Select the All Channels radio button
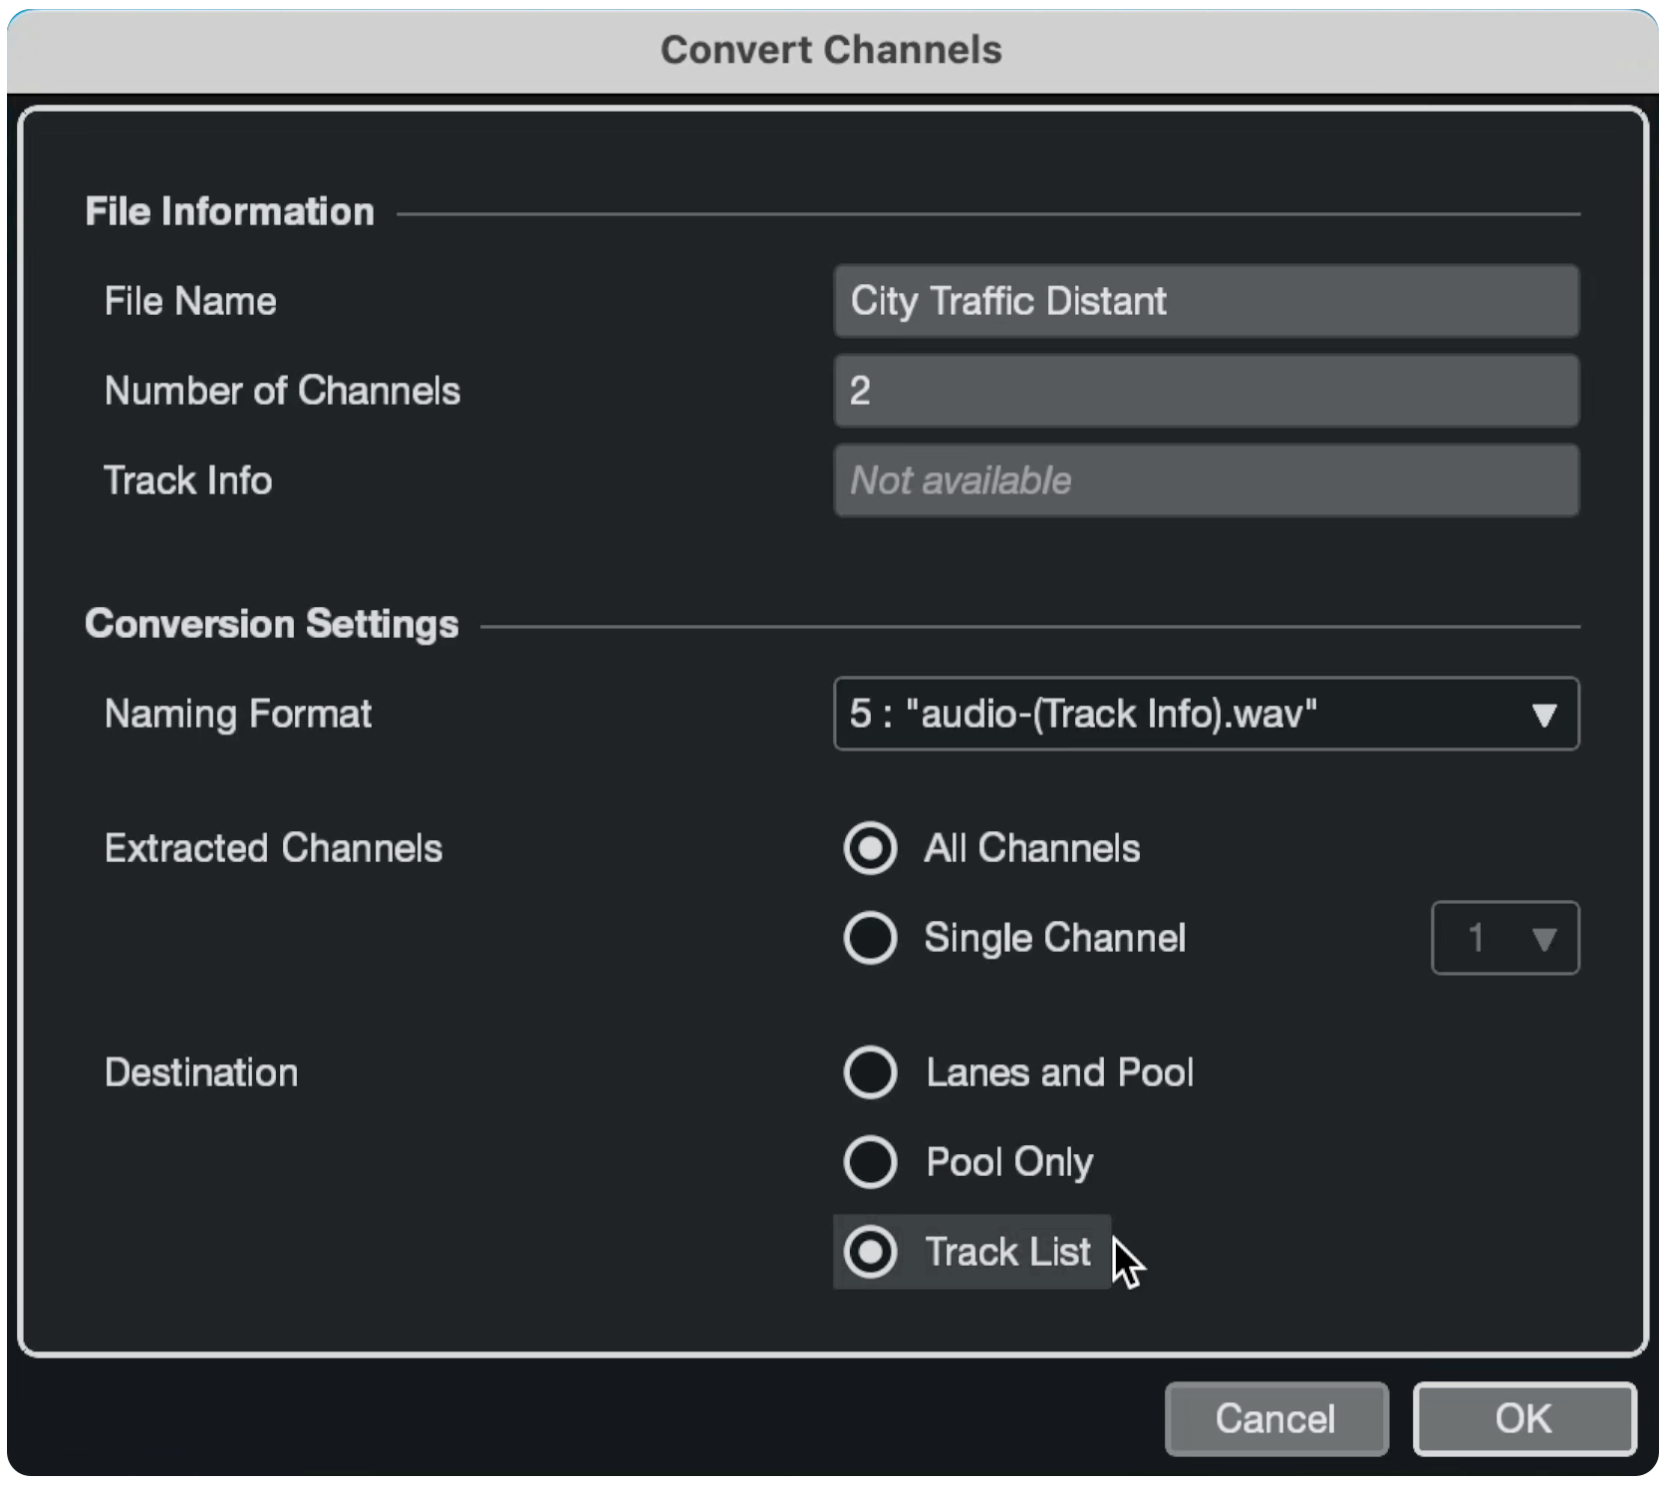This screenshot has height=1485, width=1666. click(870, 848)
